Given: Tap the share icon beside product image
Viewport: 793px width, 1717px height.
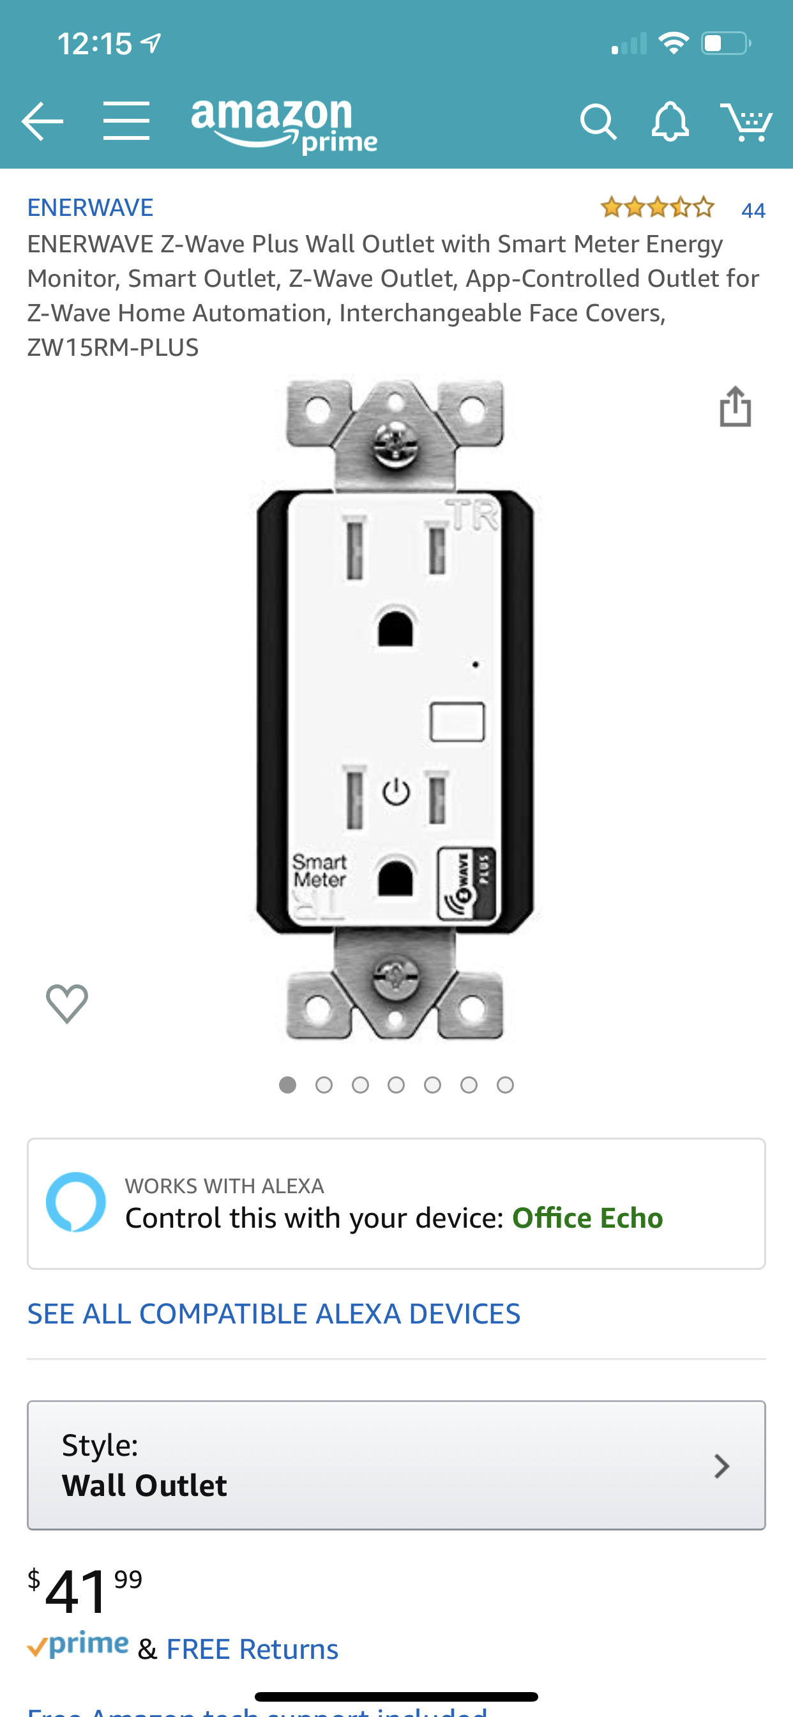Looking at the screenshot, I should click(x=735, y=406).
